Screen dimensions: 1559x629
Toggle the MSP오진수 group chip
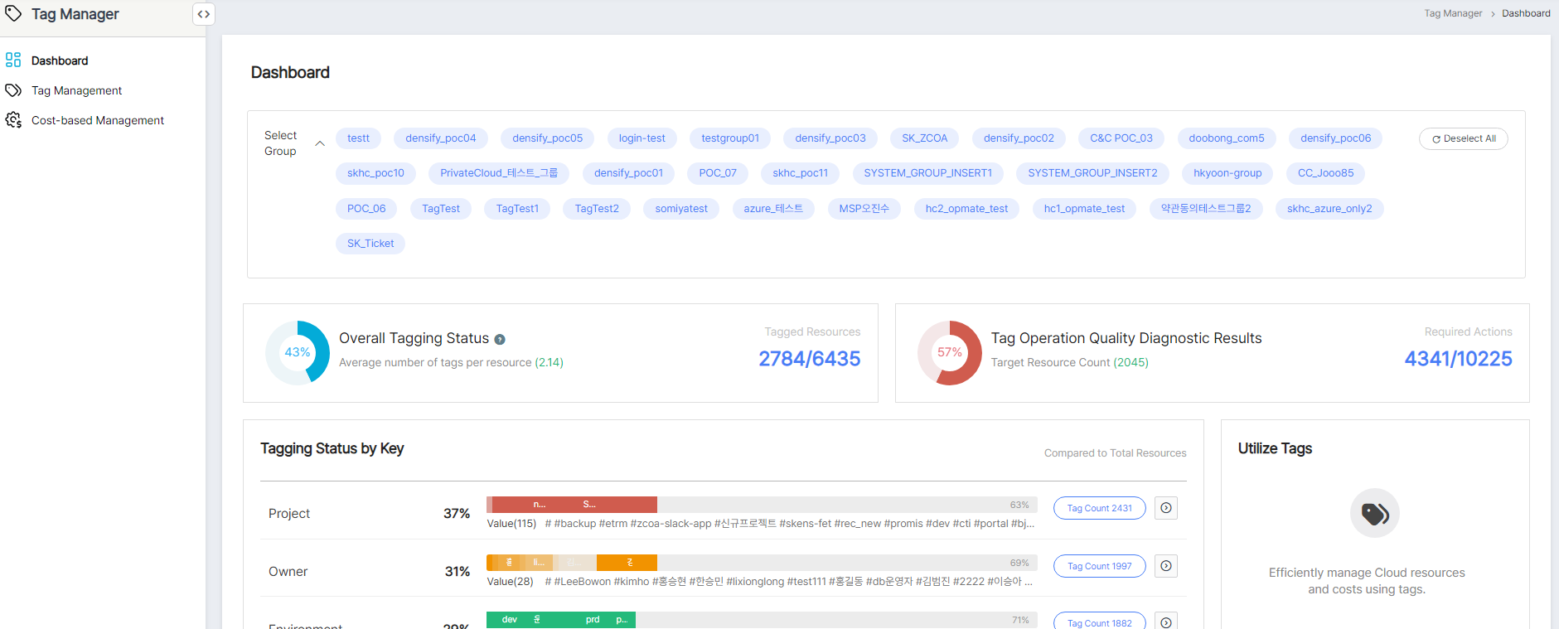tap(864, 209)
